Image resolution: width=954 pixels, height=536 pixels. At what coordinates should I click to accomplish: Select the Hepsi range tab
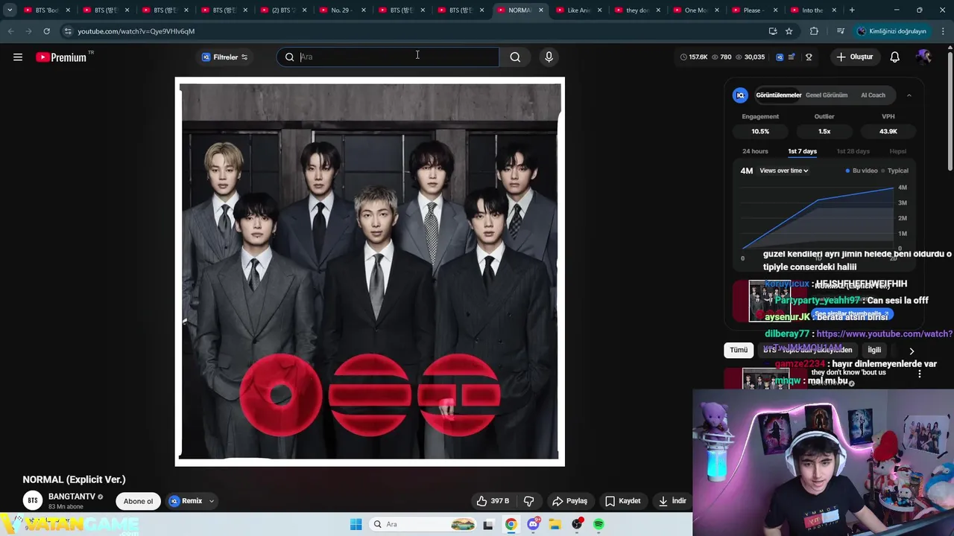pos(897,151)
